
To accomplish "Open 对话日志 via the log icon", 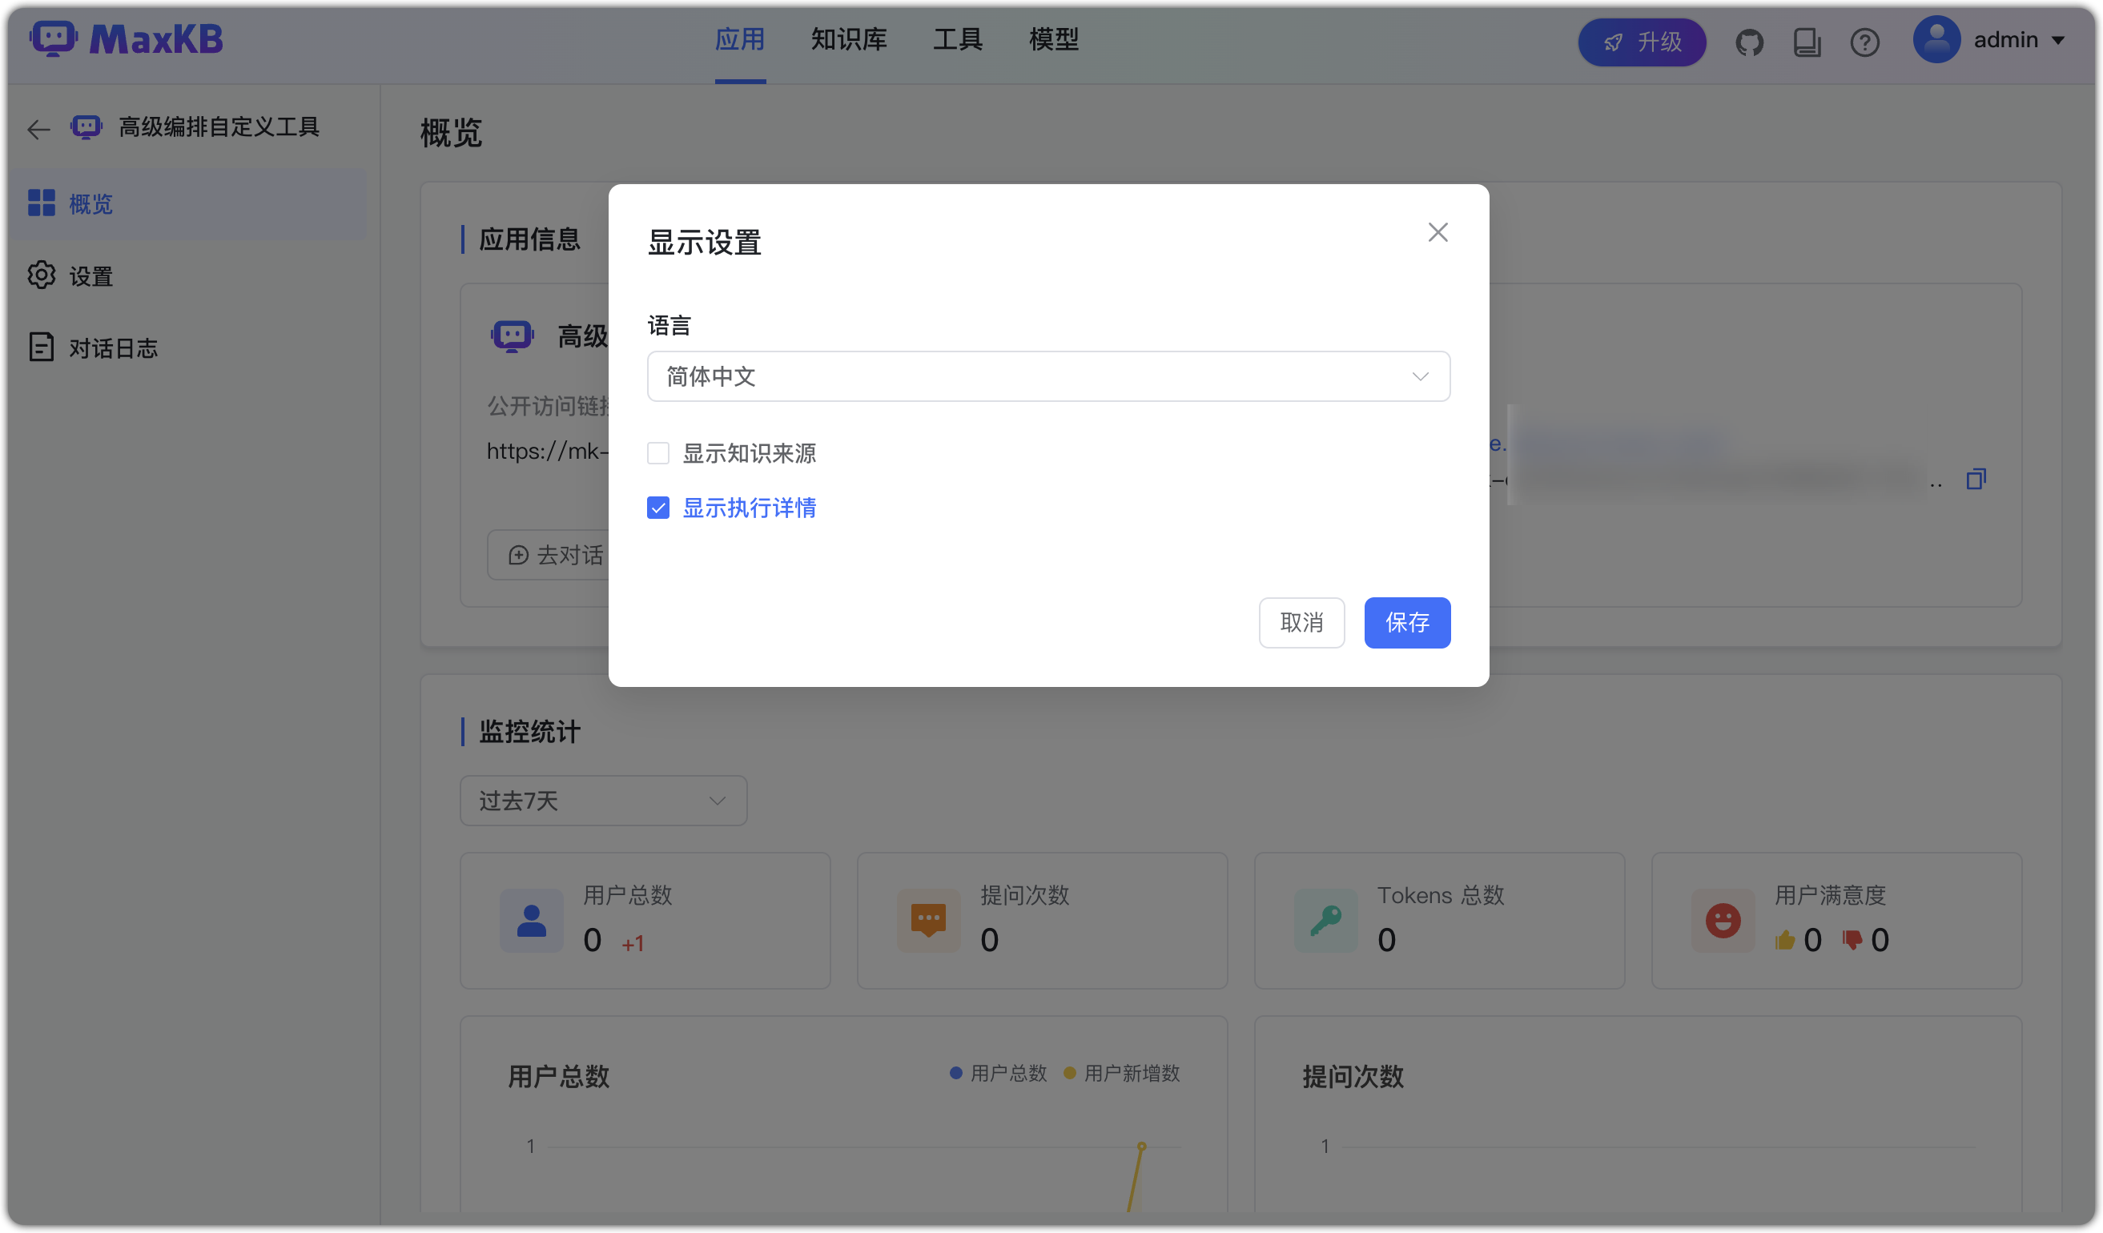I will [x=40, y=347].
